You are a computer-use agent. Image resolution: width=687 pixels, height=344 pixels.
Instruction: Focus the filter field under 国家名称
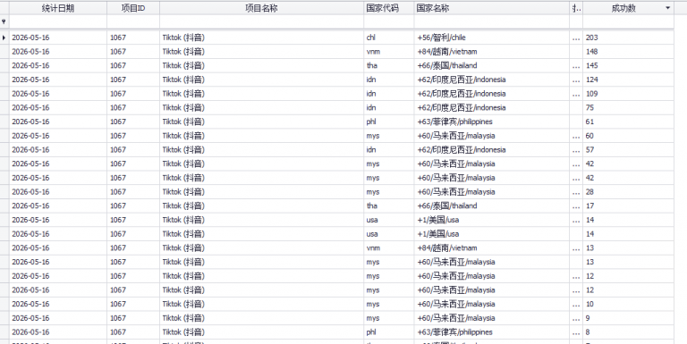(492, 21)
